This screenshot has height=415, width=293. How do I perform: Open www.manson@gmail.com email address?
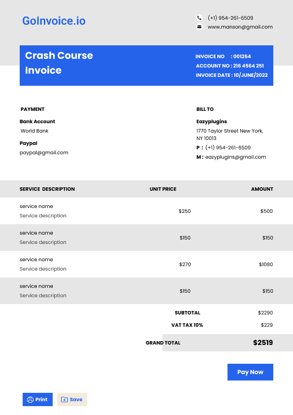[240, 27]
